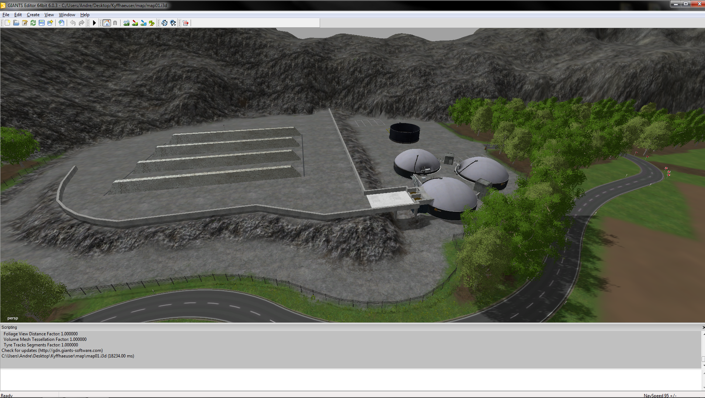Select the terrain detail texture paint icon
Screen dimensions: 705x398
coord(135,23)
